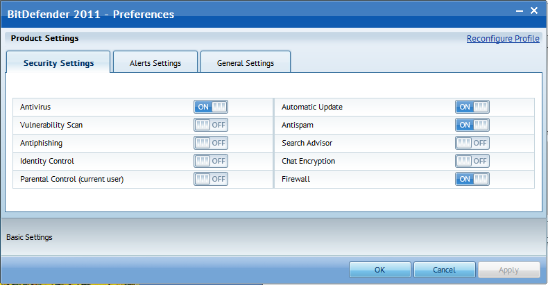Switch on Chat Encryption
The height and width of the screenshot is (285, 548).
pyautogui.click(x=472, y=161)
